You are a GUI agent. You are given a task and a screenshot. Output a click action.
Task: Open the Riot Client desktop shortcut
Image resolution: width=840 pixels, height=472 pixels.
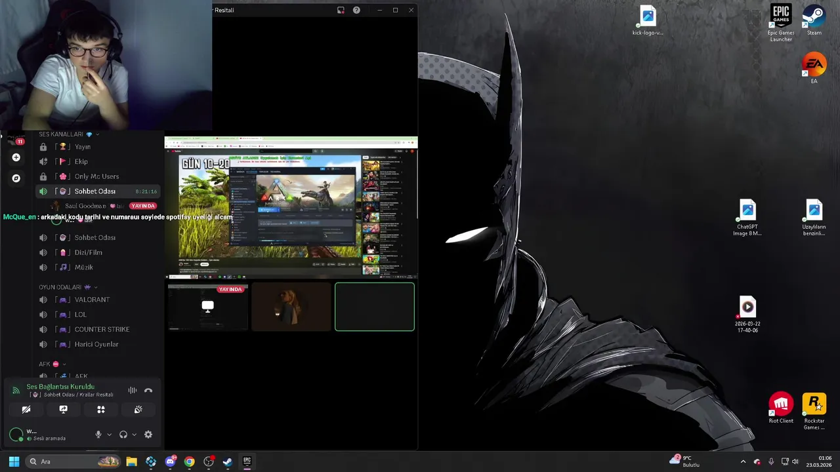(781, 408)
